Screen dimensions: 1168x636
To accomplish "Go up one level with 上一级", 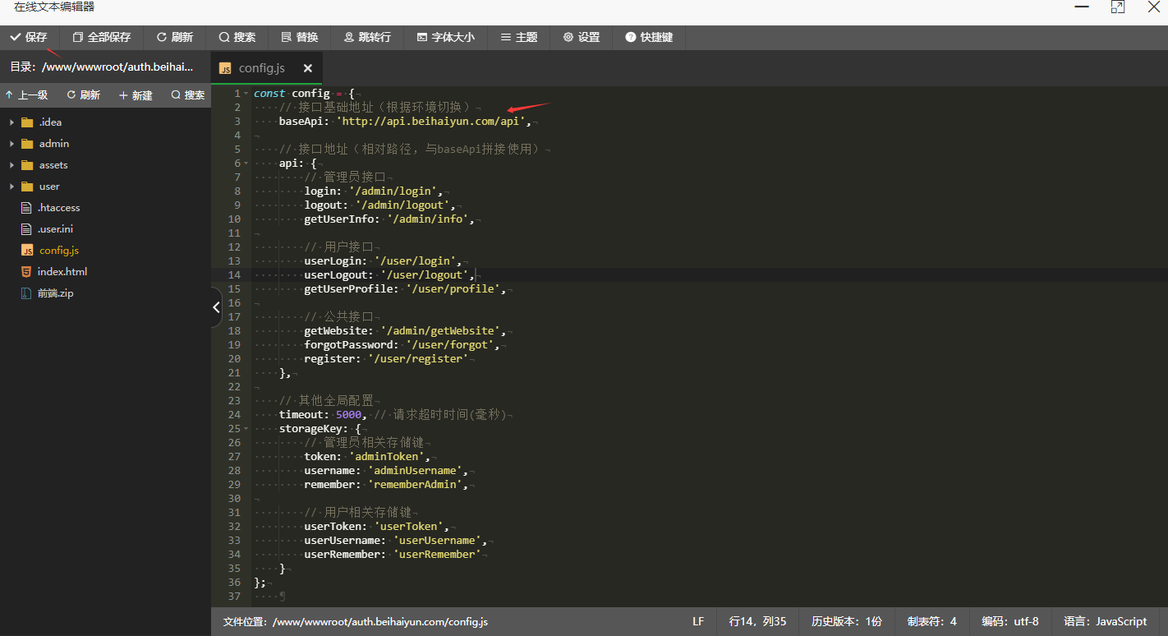I will [26, 95].
